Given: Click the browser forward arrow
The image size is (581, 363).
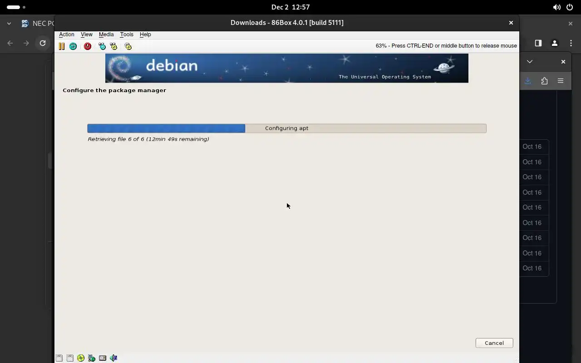Looking at the screenshot, I should coord(26,43).
